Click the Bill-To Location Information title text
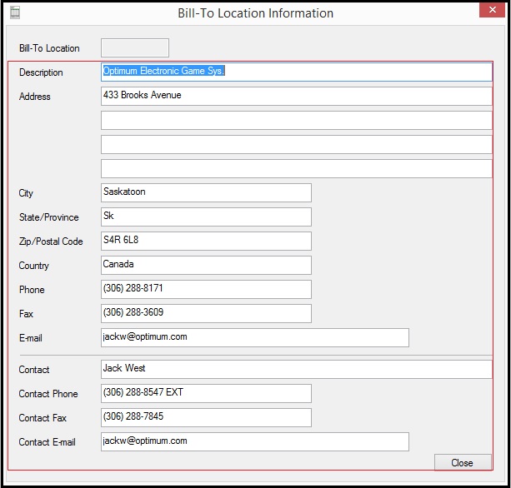 click(x=255, y=13)
